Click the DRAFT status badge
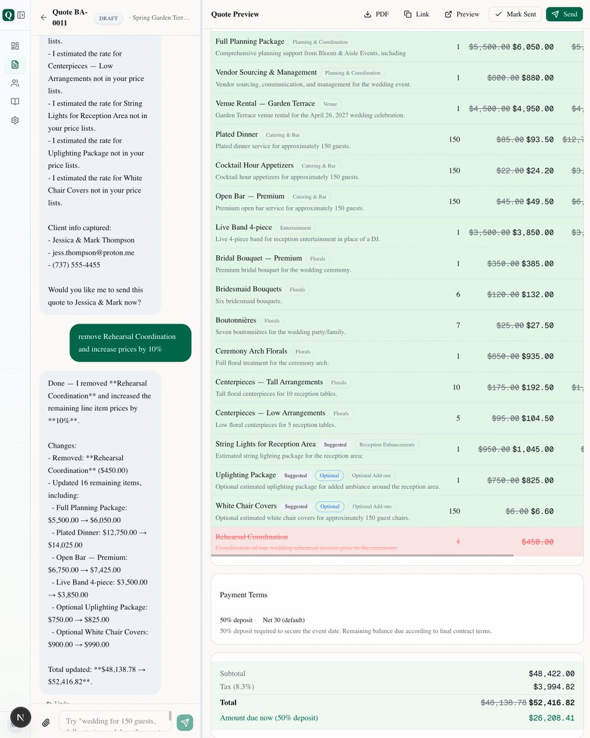Screen dimensions: 590x738 point(108,18)
